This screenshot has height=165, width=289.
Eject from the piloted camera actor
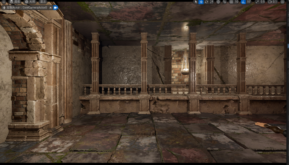[51, 8]
